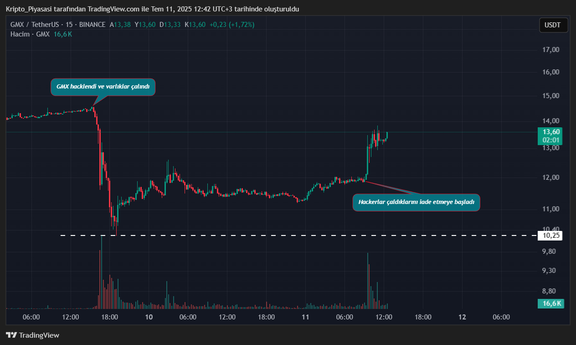
Task: Click the +0,23 (+1,72%) change value
Action: click(232, 25)
